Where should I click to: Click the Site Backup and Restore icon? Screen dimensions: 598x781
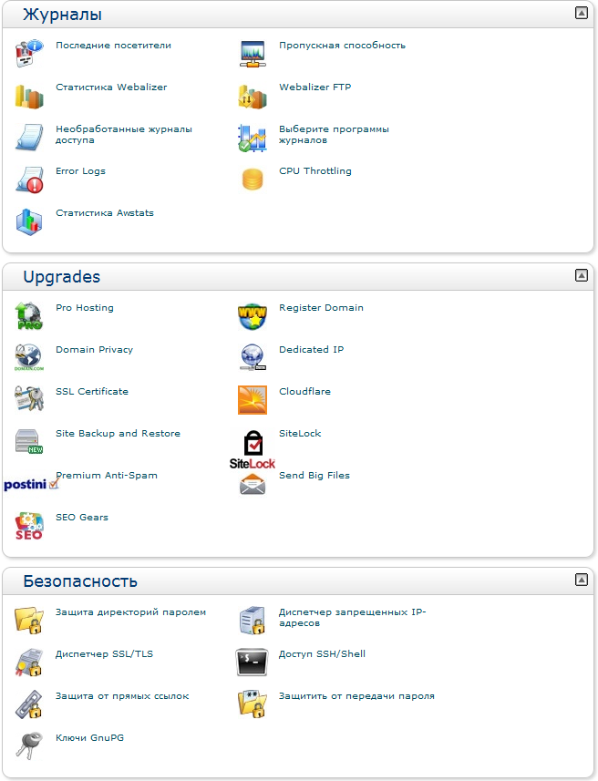point(29,441)
